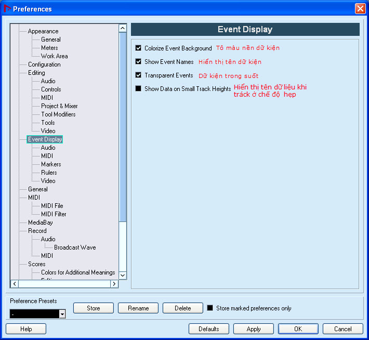Viewport: 369px width, 340px height.
Task: Click tree scroll up arrow
Action: [123, 28]
